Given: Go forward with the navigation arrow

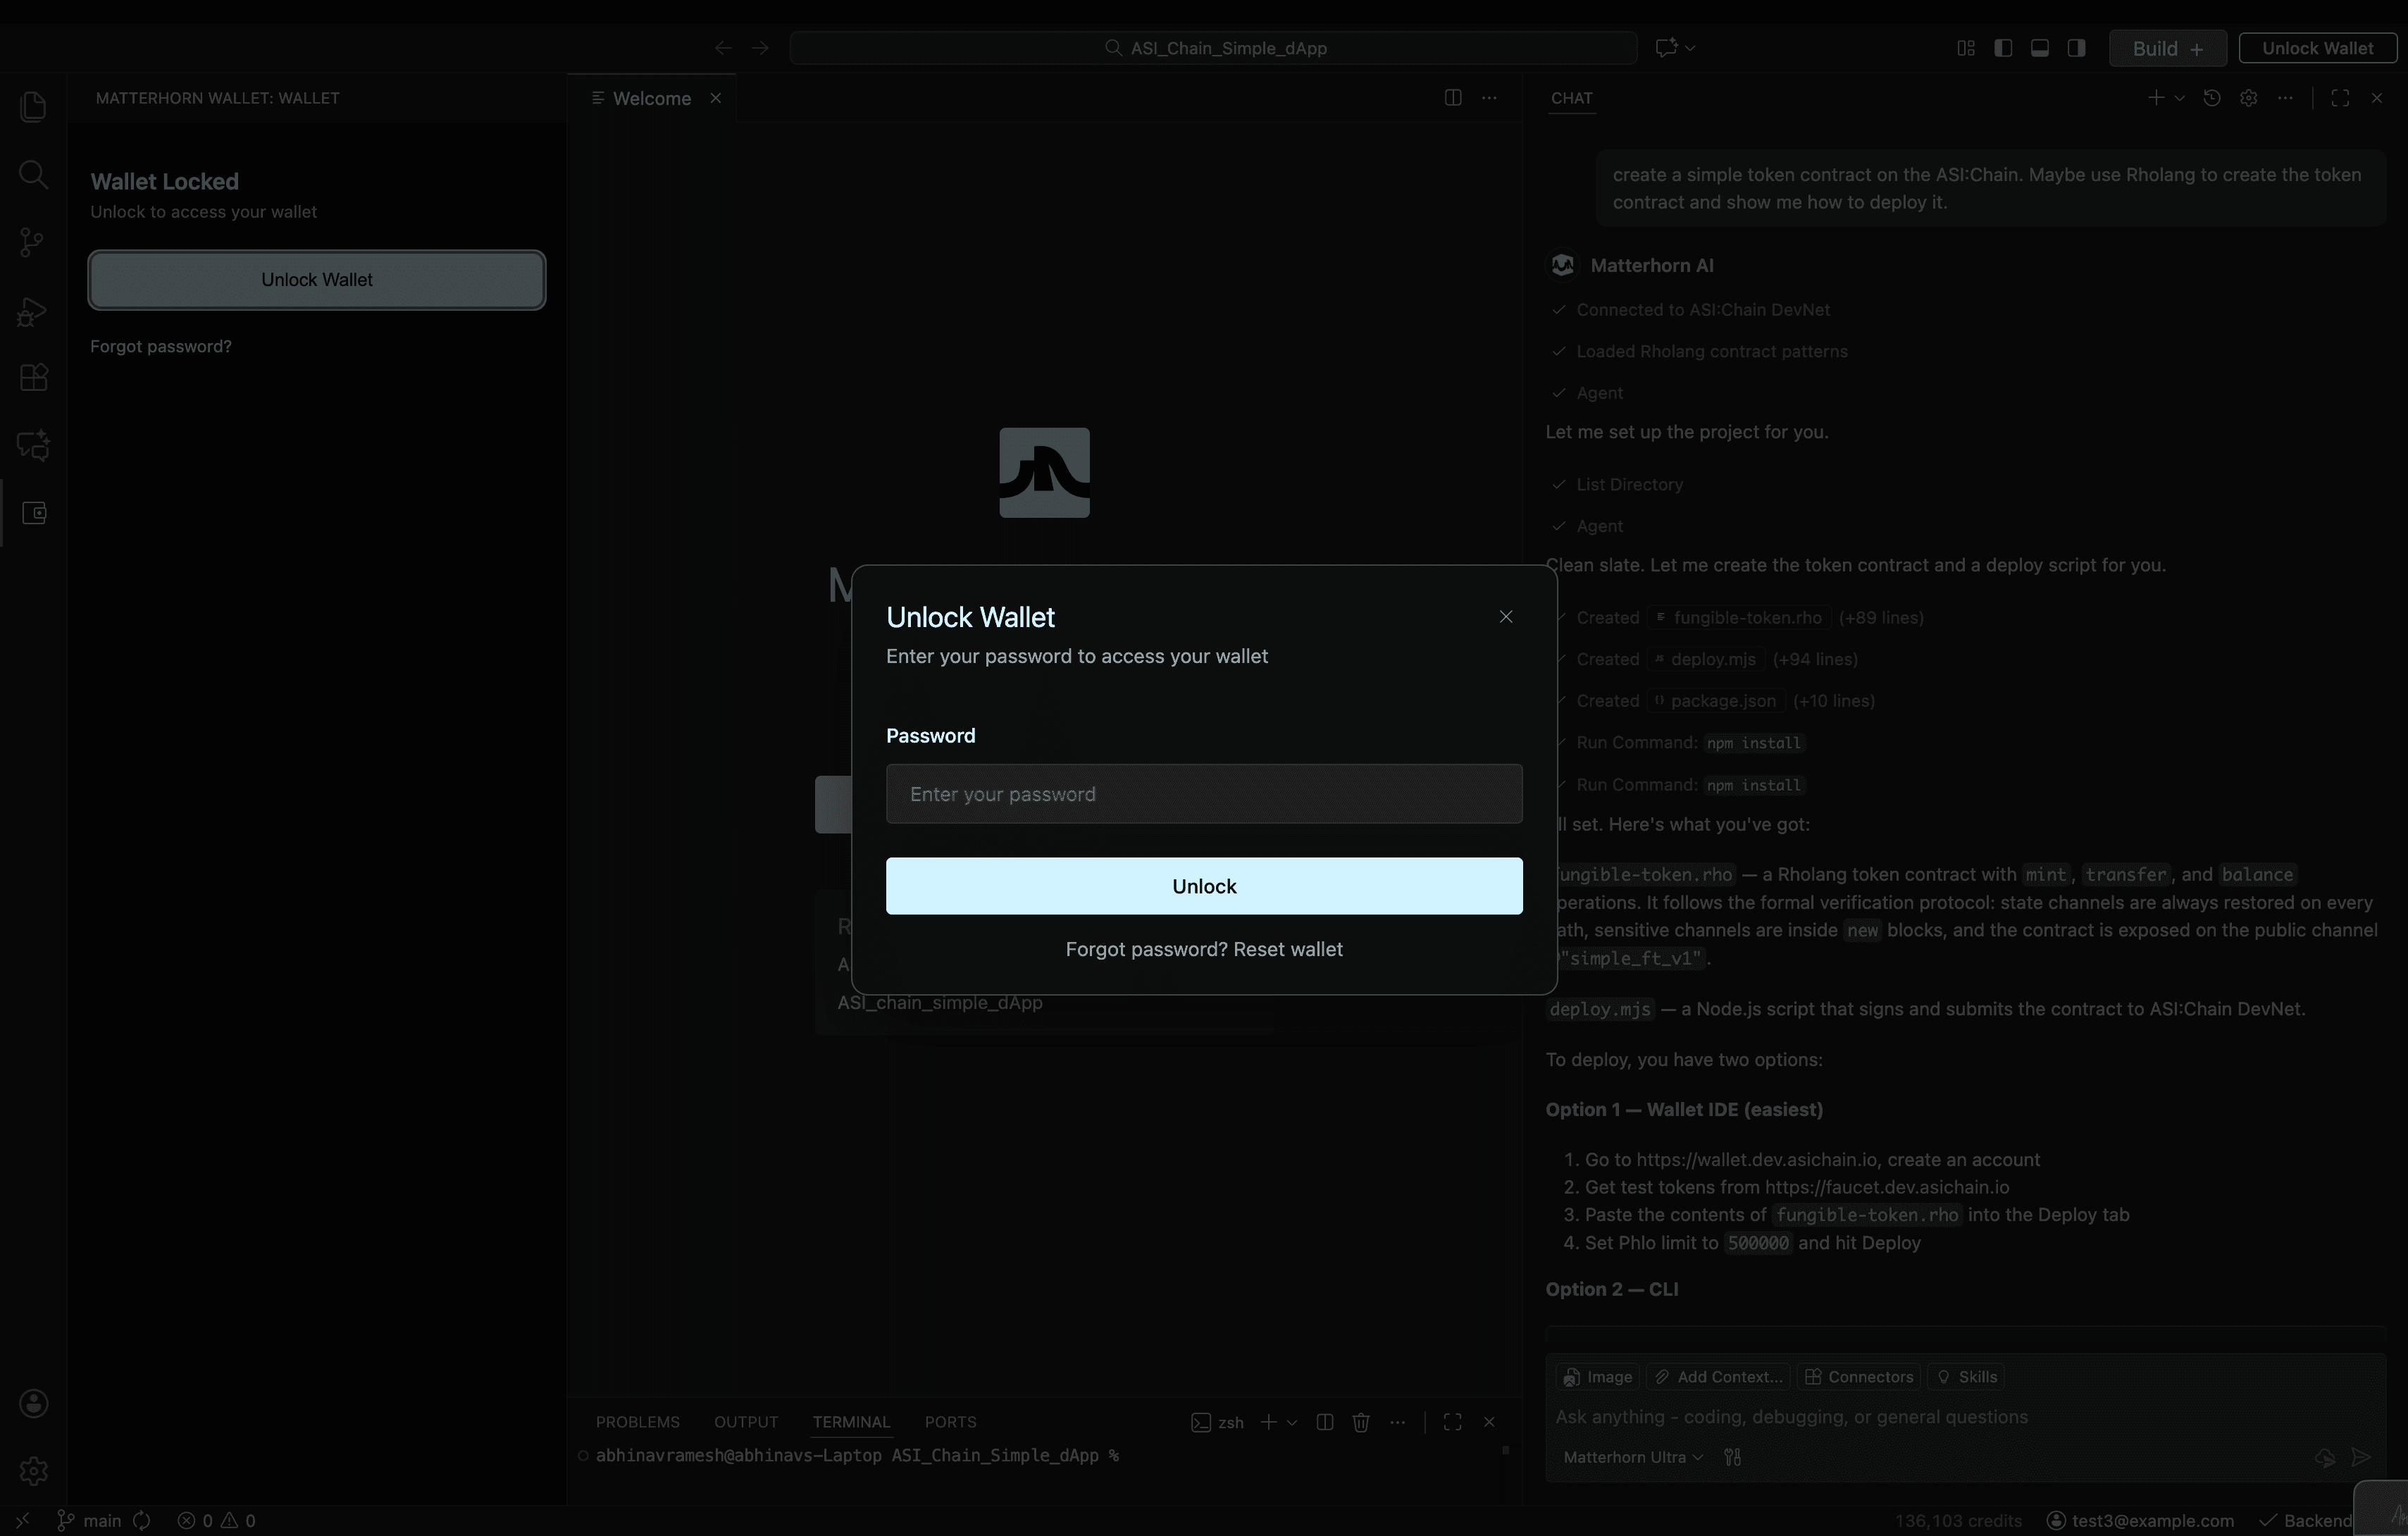Looking at the screenshot, I should tap(760, 48).
